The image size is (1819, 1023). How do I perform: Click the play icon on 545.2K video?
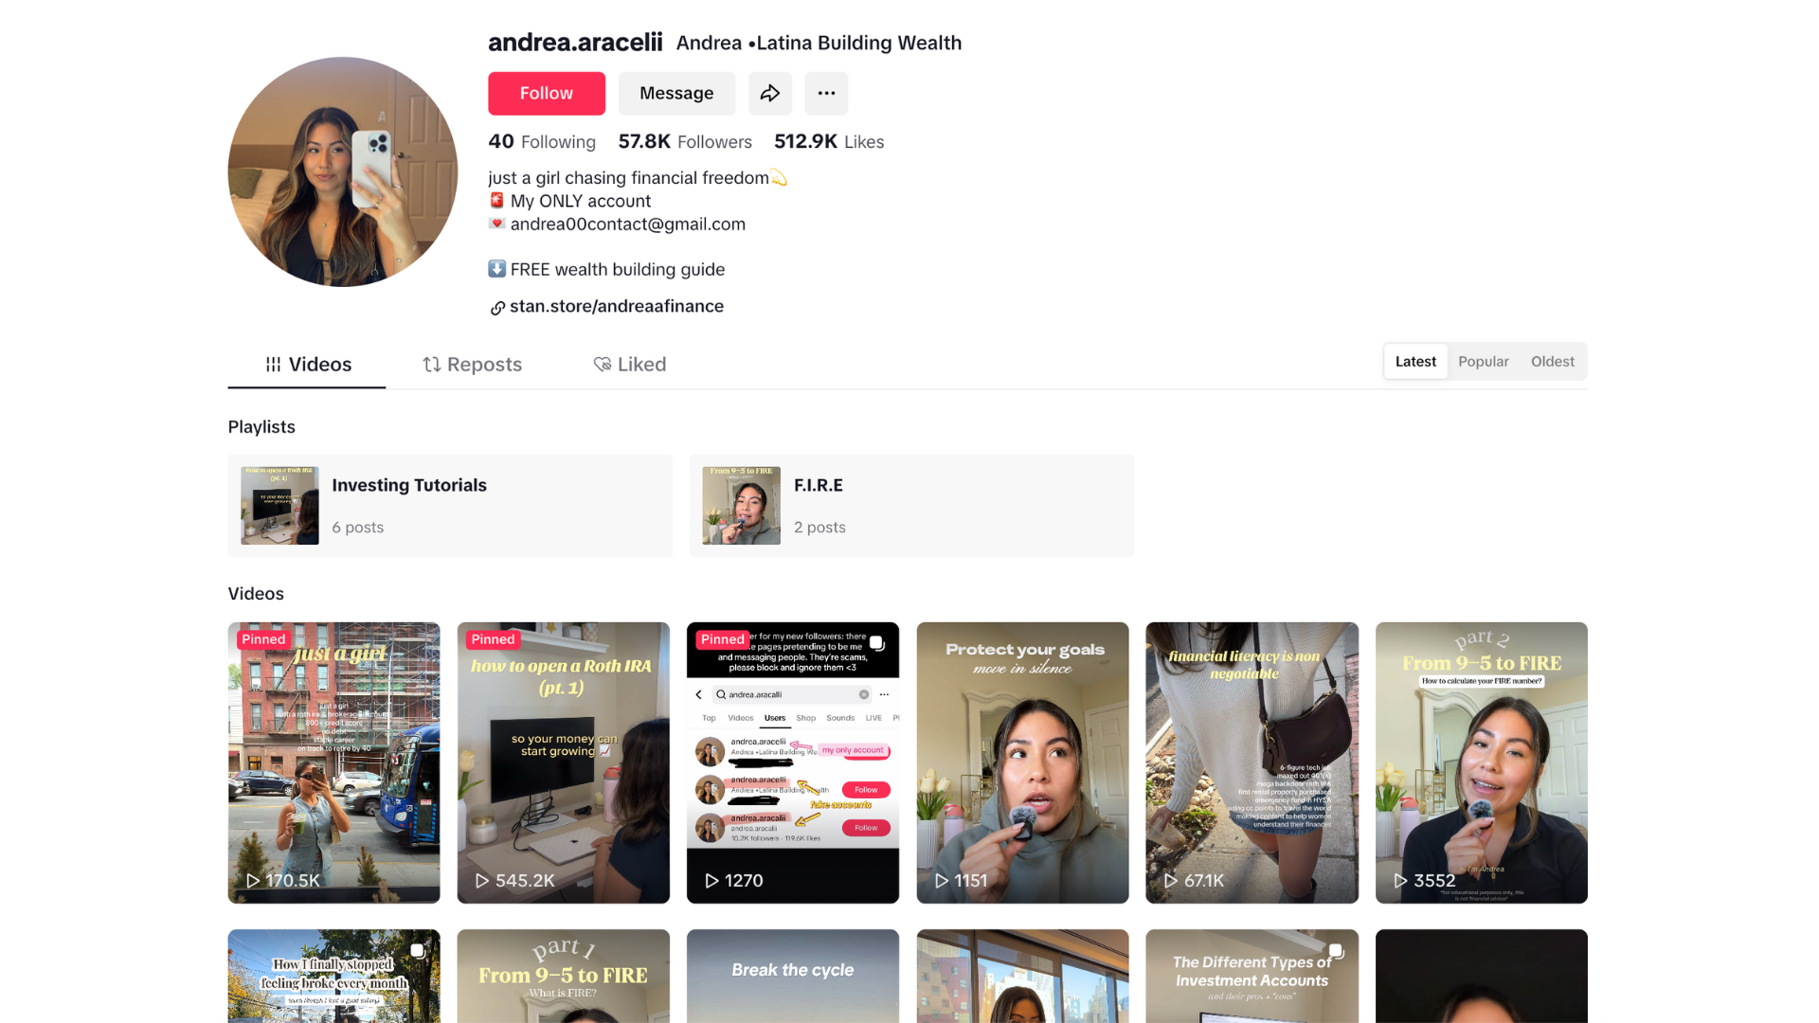[x=482, y=880]
